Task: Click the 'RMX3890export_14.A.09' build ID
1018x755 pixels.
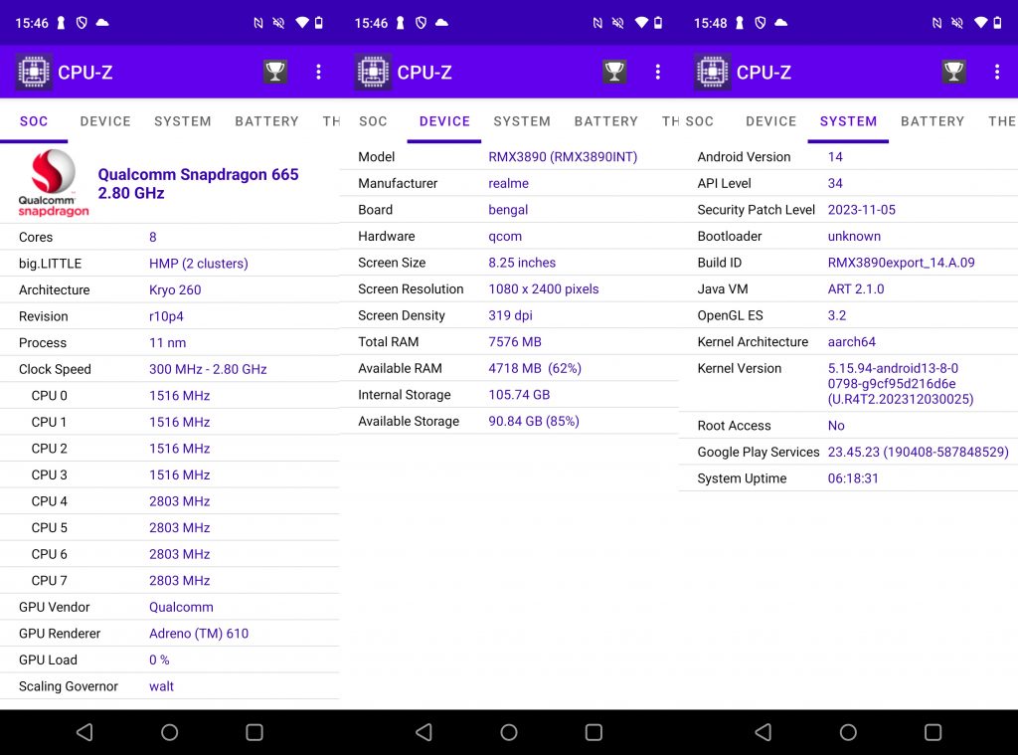Action: pos(901,263)
